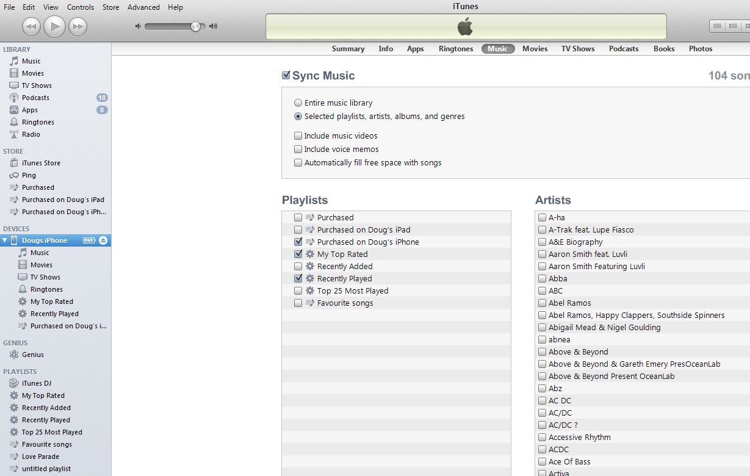Viewport: 750px width, 476px height.
Task: Open the Help menu
Action: click(175, 7)
